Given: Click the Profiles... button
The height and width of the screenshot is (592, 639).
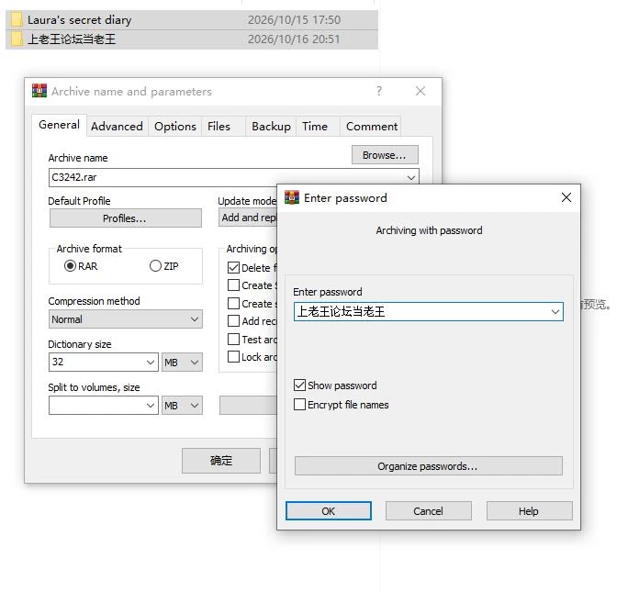Looking at the screenshot, I should (125, 218).
